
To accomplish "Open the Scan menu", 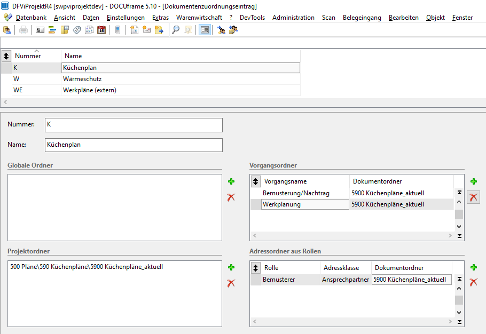I will tap(328, 18).
